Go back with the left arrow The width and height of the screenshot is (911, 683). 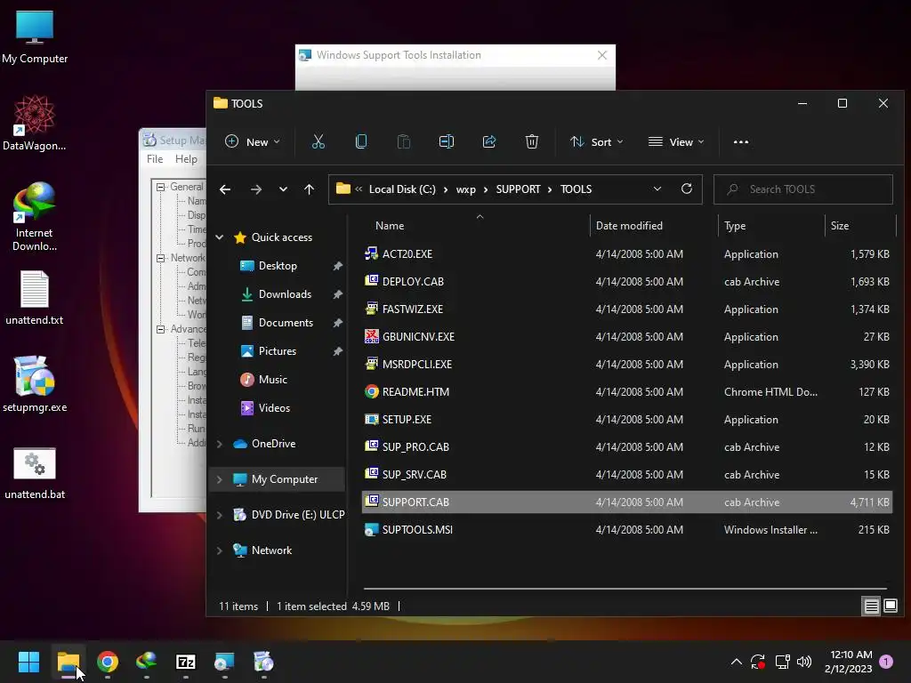pos(225,189)
